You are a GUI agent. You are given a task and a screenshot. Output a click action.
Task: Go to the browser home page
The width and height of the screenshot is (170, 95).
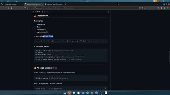[x=12, y=8]
